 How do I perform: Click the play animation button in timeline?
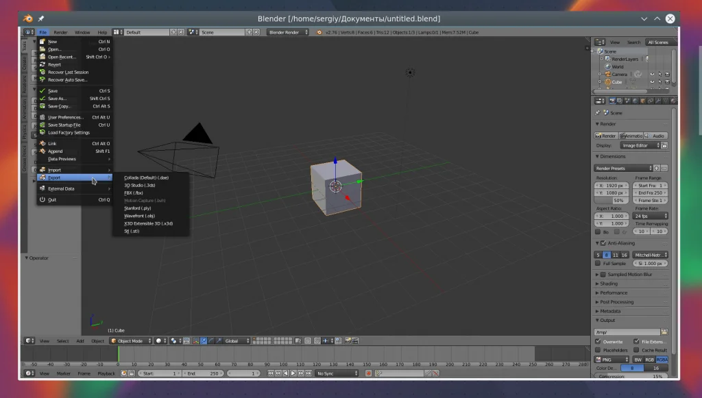click(x=293, y=373)
